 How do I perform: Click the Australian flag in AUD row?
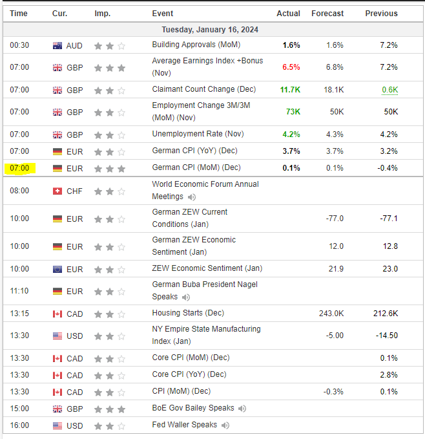57,46
